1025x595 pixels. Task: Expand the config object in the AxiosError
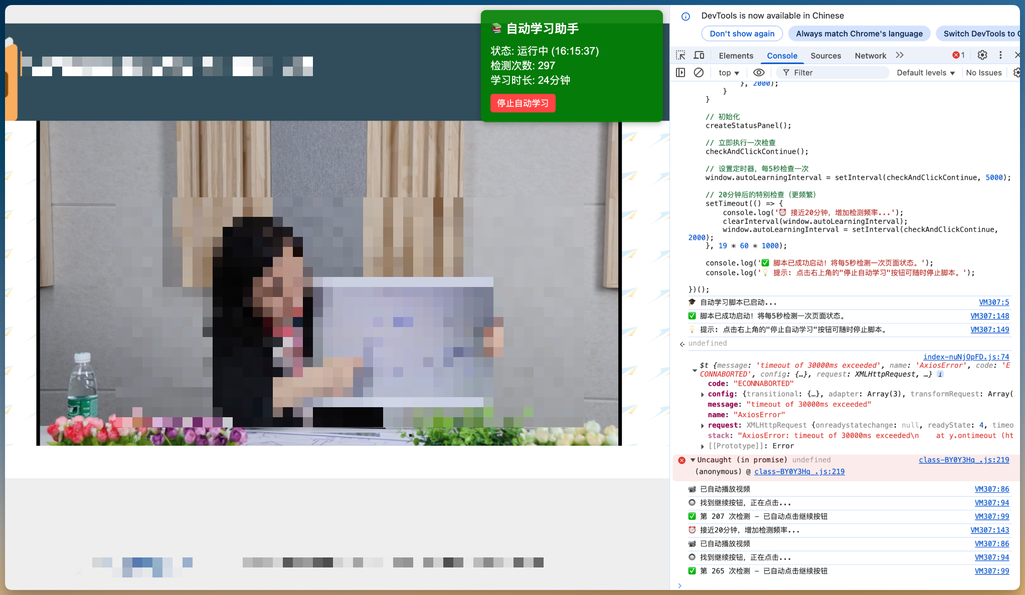point(703,394)
